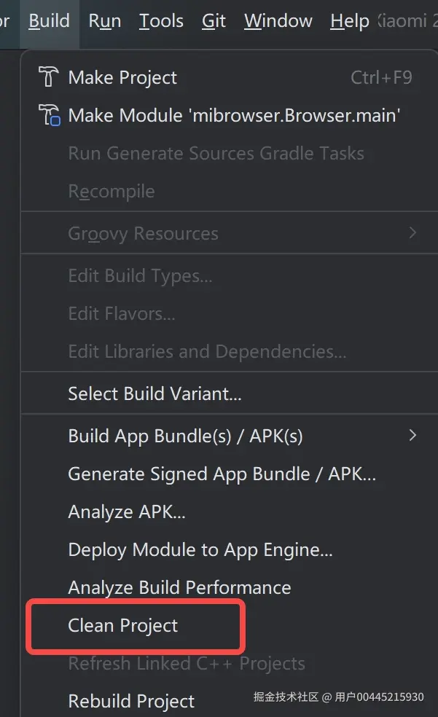Choose Analyze APK entry
The image size is (438, 717).
click(x=127, y=512)
